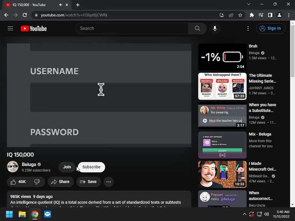Open the MrBeast Minecraft video thumbnail
Image resolution: width=295 pixels, height=221 pixels.
click(222, 174)
